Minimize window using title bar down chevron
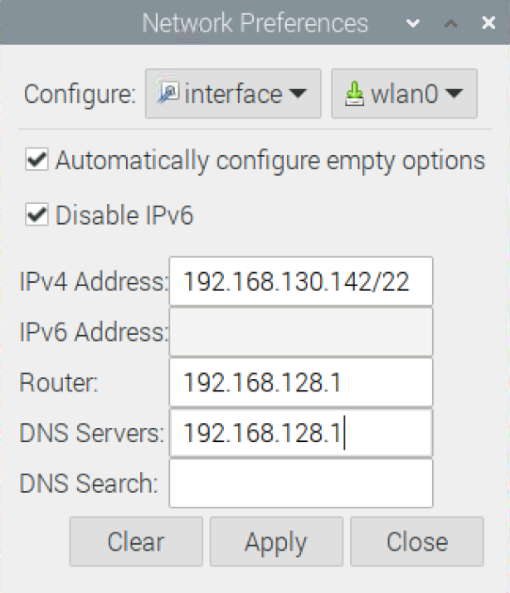This screenshot has width=510, height=593. tap(413, 23)
